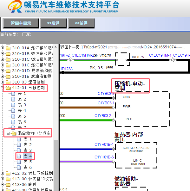Open the [返回上一页..] link

tap(71, 47)
